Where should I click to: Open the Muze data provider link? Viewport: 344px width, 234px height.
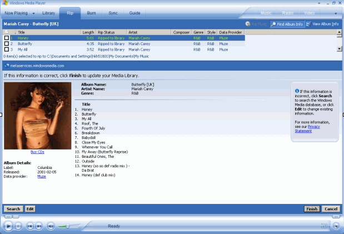click(x=42, y=177)
